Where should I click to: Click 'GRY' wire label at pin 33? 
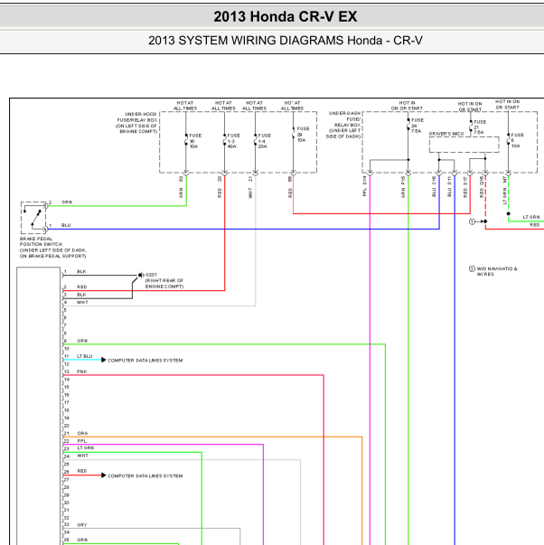(82, 525)
